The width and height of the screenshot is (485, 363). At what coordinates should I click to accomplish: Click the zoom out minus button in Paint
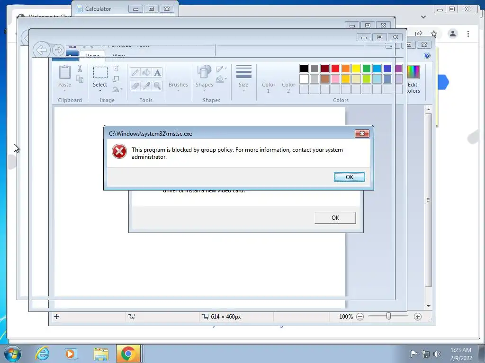click(360, 317)
